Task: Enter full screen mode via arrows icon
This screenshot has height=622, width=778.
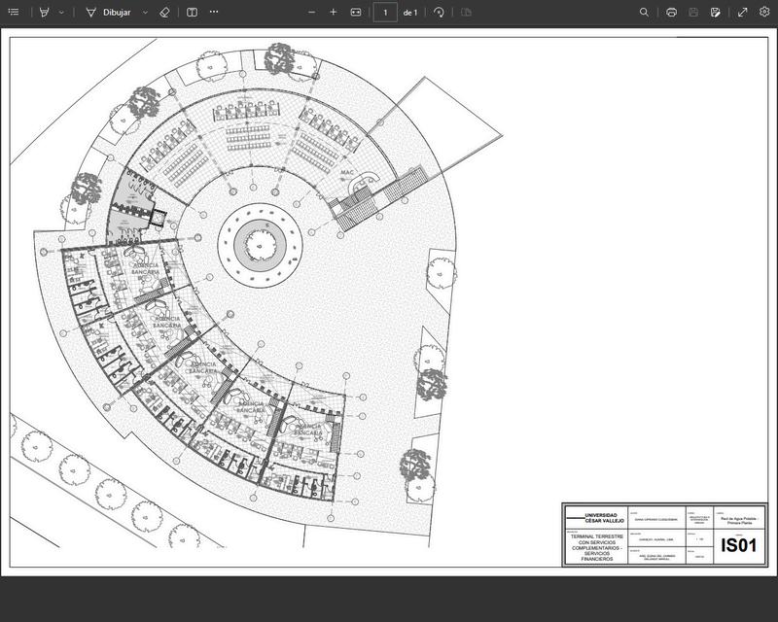Action: coord(742,12)
